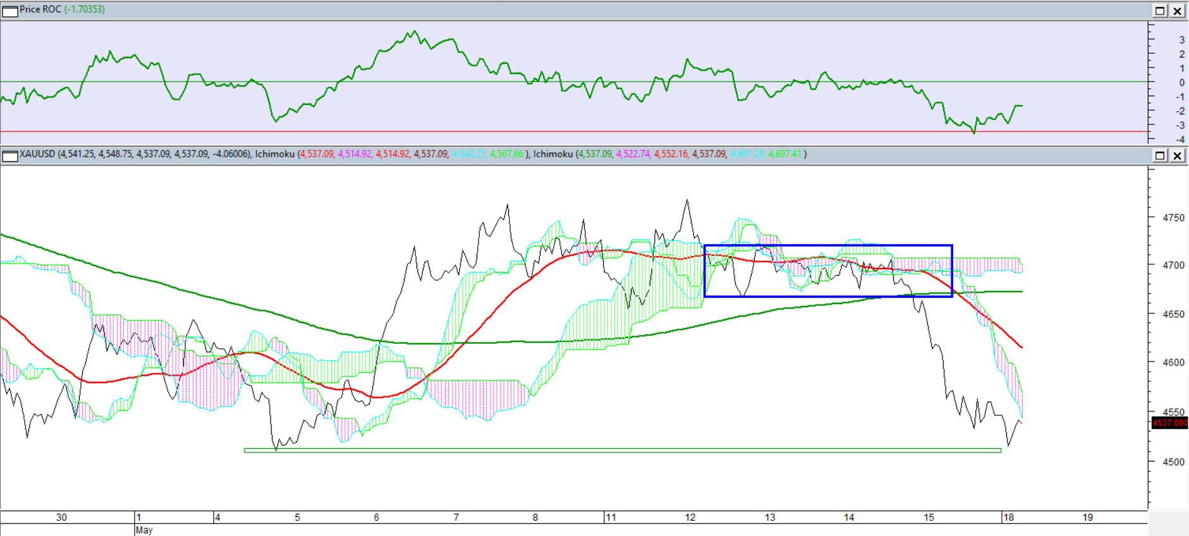Select the XAUUSD symbol label in header
Screen dimensions: 1189x536
click(37, 154)
